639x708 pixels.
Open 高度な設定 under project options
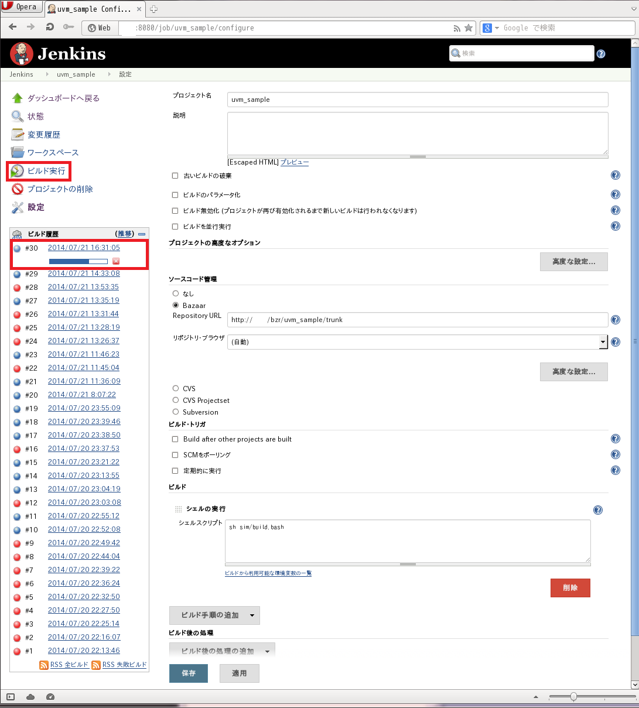[574, 262]
